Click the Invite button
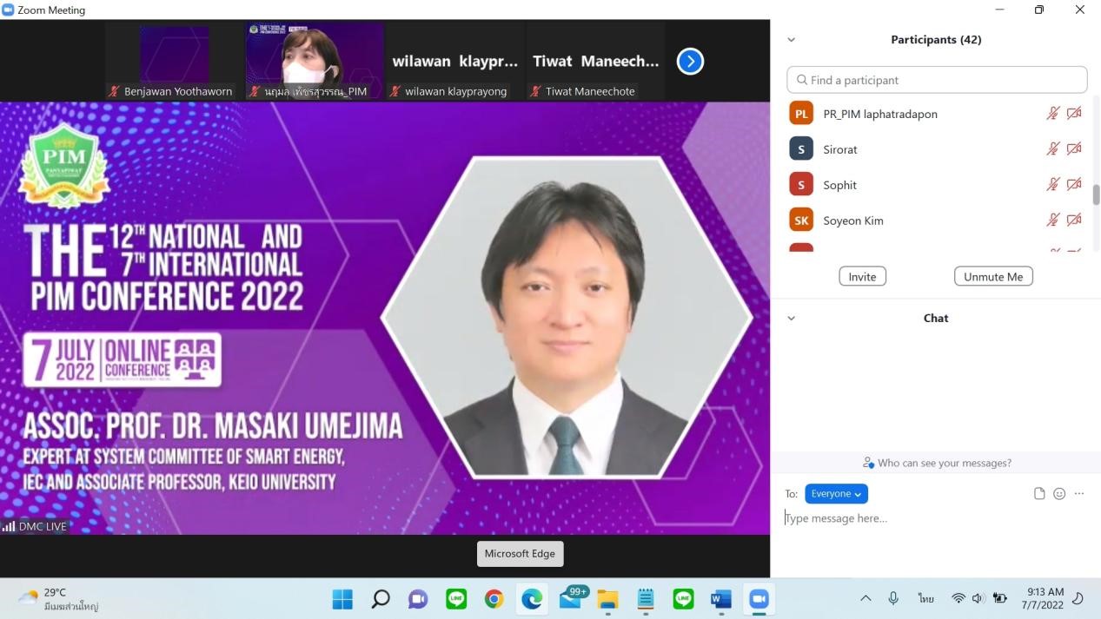Screen dimensions: 1101x619 tap(862, 276)
